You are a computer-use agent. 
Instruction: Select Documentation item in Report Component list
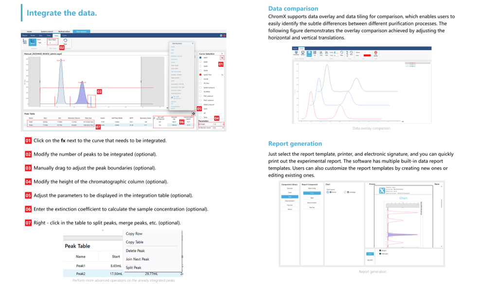pyautogui.click(x=312, y=203)
